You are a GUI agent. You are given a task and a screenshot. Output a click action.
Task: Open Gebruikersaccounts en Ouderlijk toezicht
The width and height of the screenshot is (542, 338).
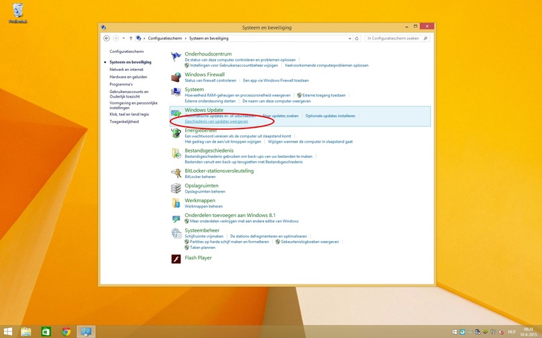[x=129, y=94]
